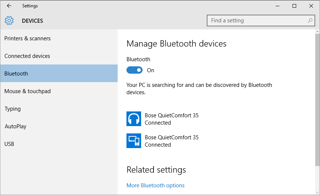
Task: Open AutoPlay settings
Action: (59, 126)
